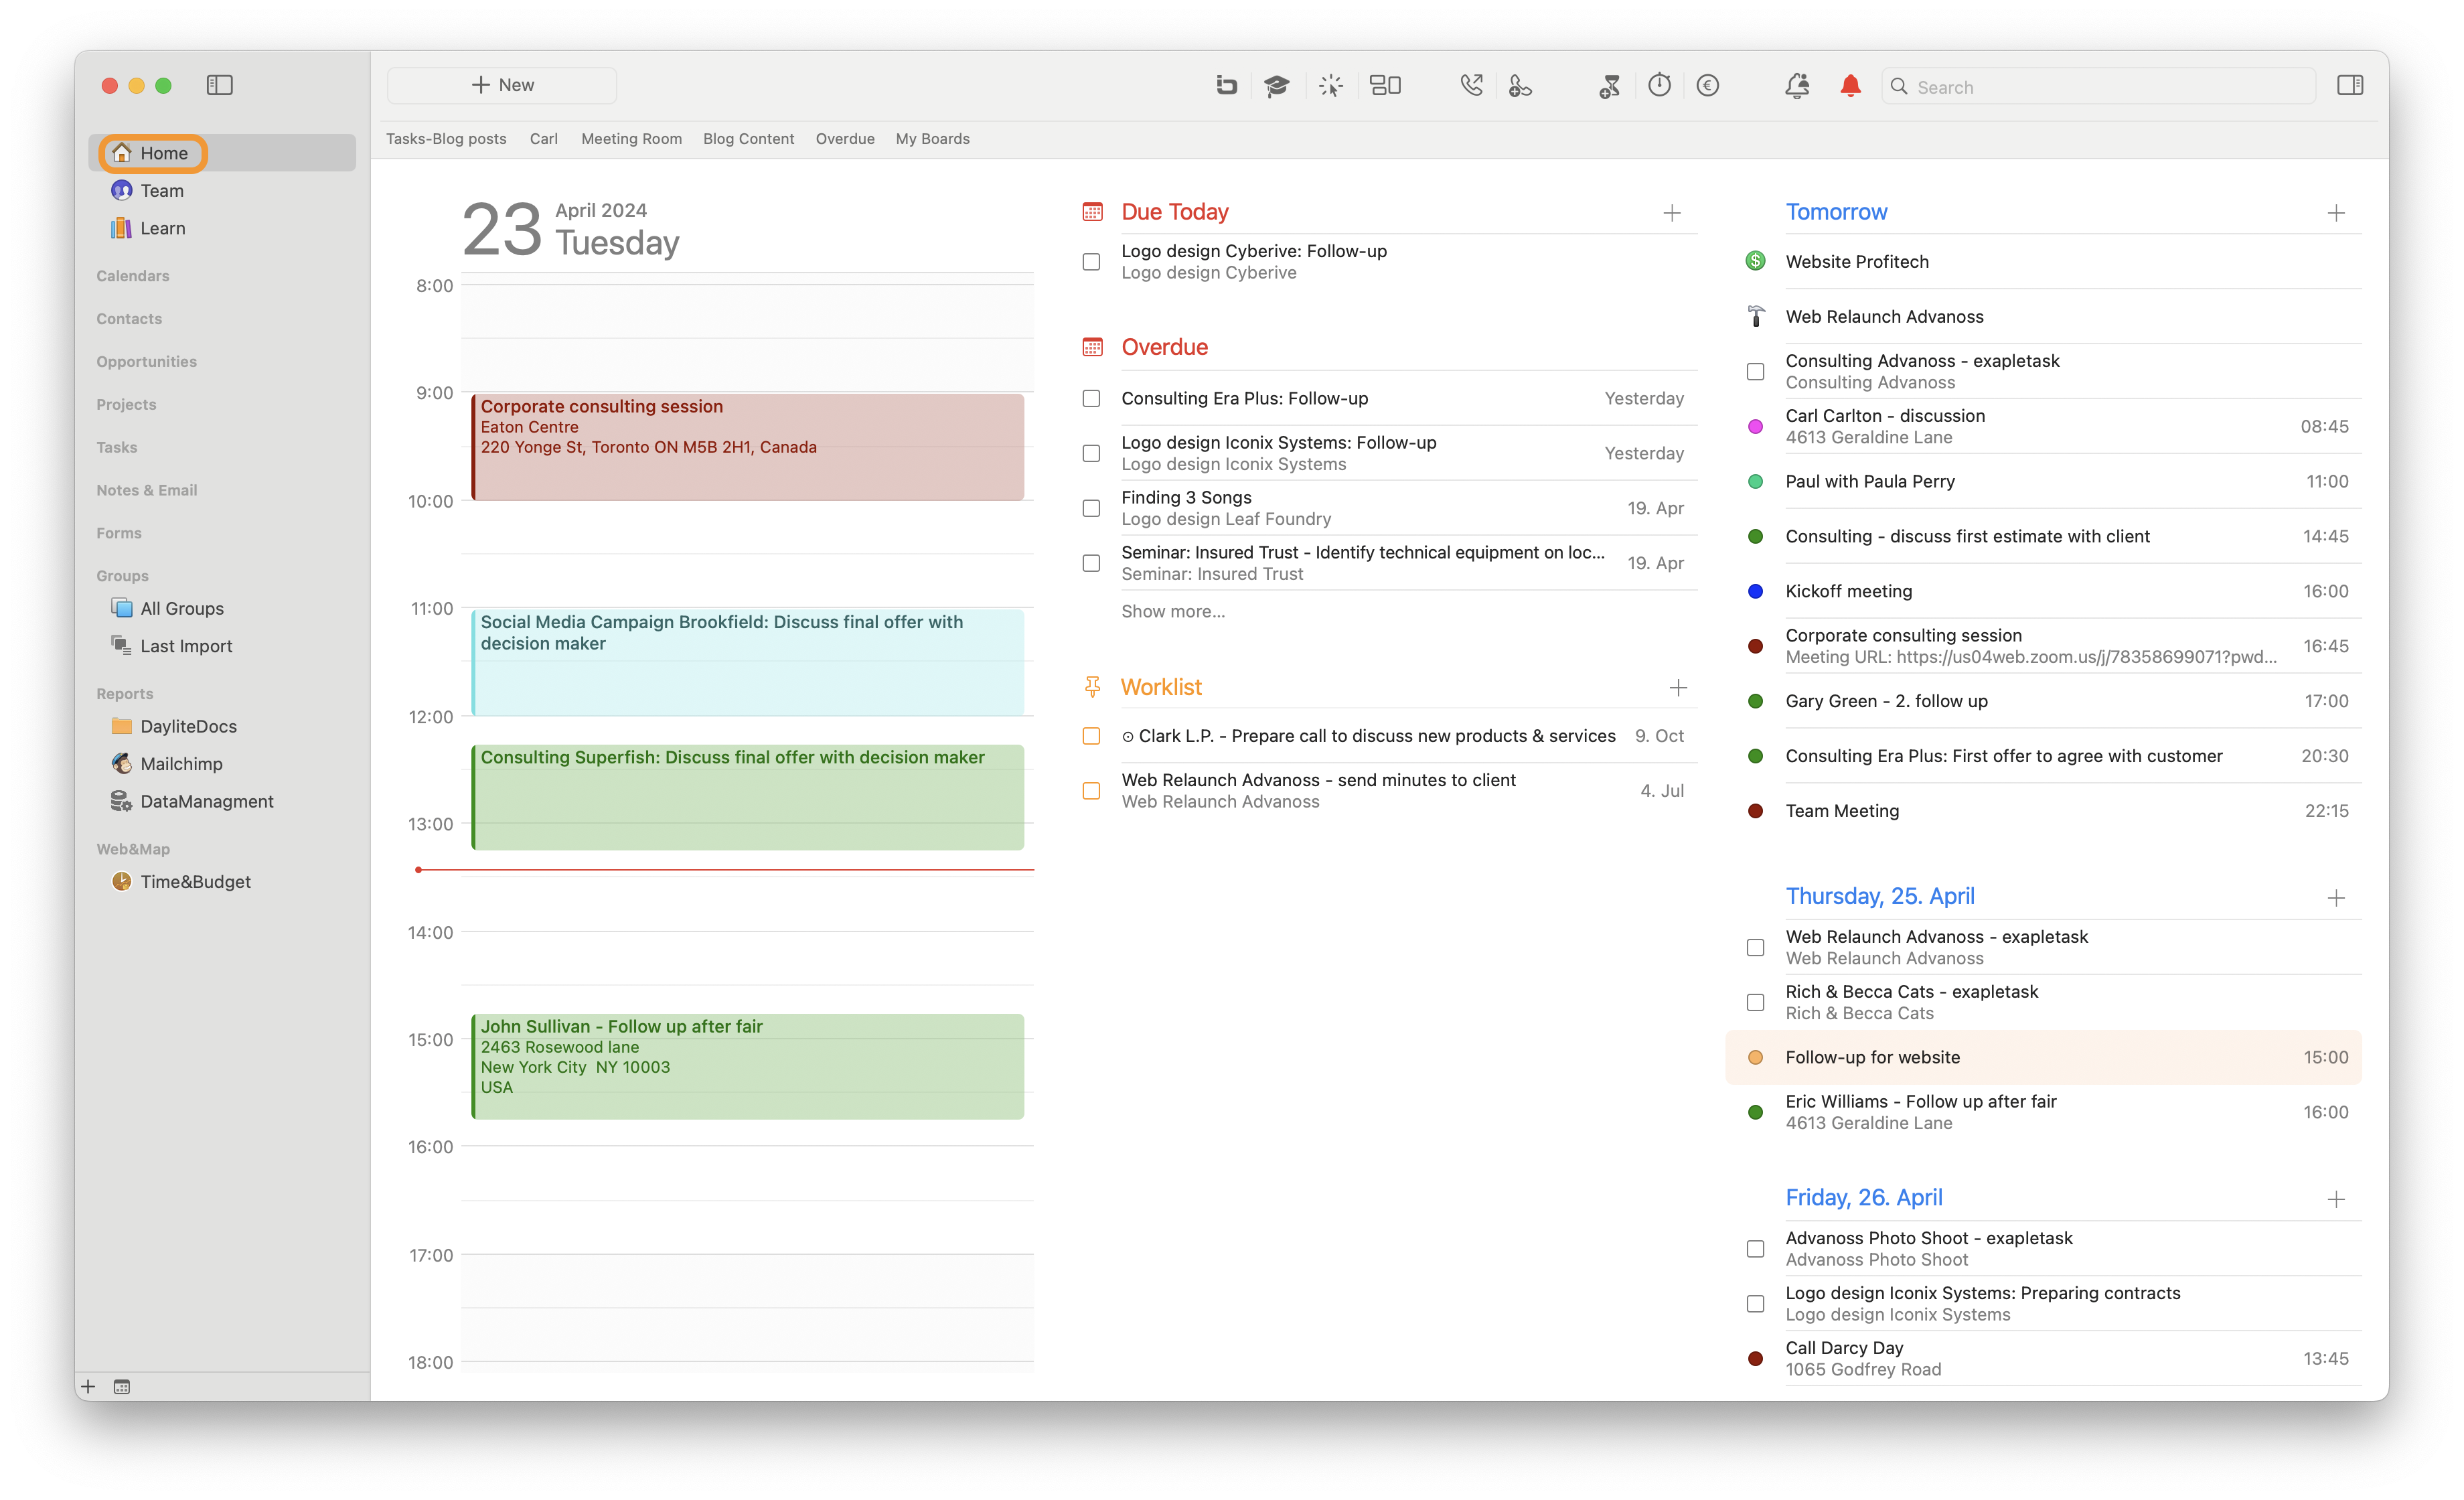Screen dimensions: 2464x1500
Task: Expand the Contacts sidebar section
Action: point(129,319)
